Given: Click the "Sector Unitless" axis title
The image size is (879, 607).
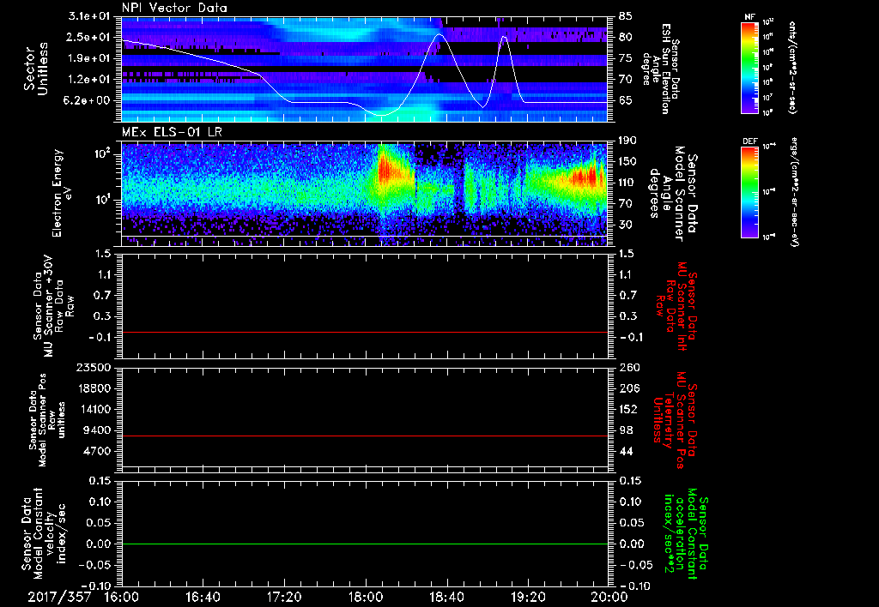Looking at the screenshot, I should click(x=36, y=69).
